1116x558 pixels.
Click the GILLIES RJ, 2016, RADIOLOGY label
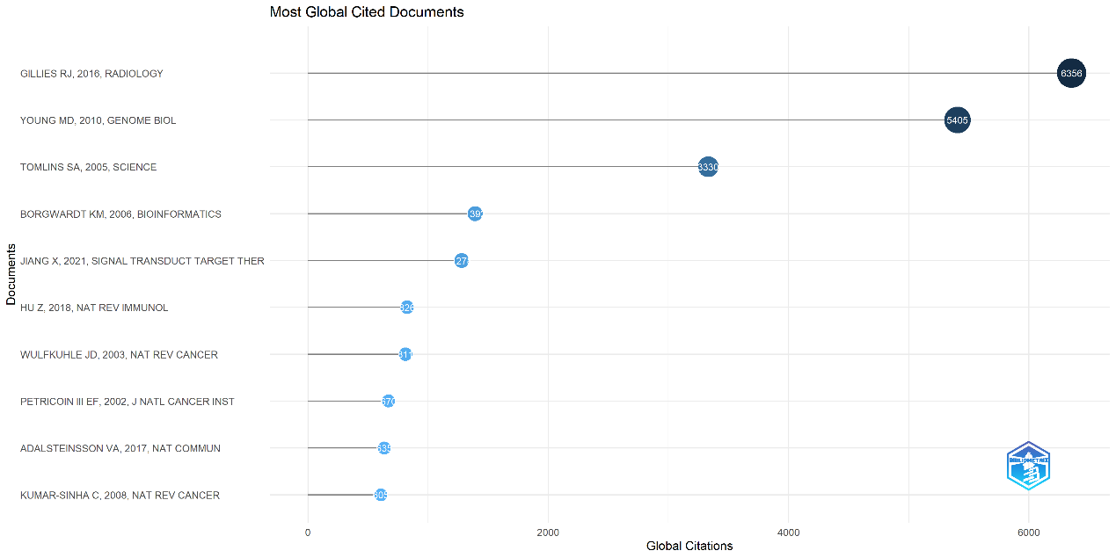tap(91, 74)
